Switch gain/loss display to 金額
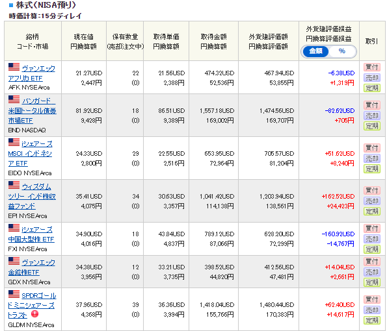 [x=315, y=51]
